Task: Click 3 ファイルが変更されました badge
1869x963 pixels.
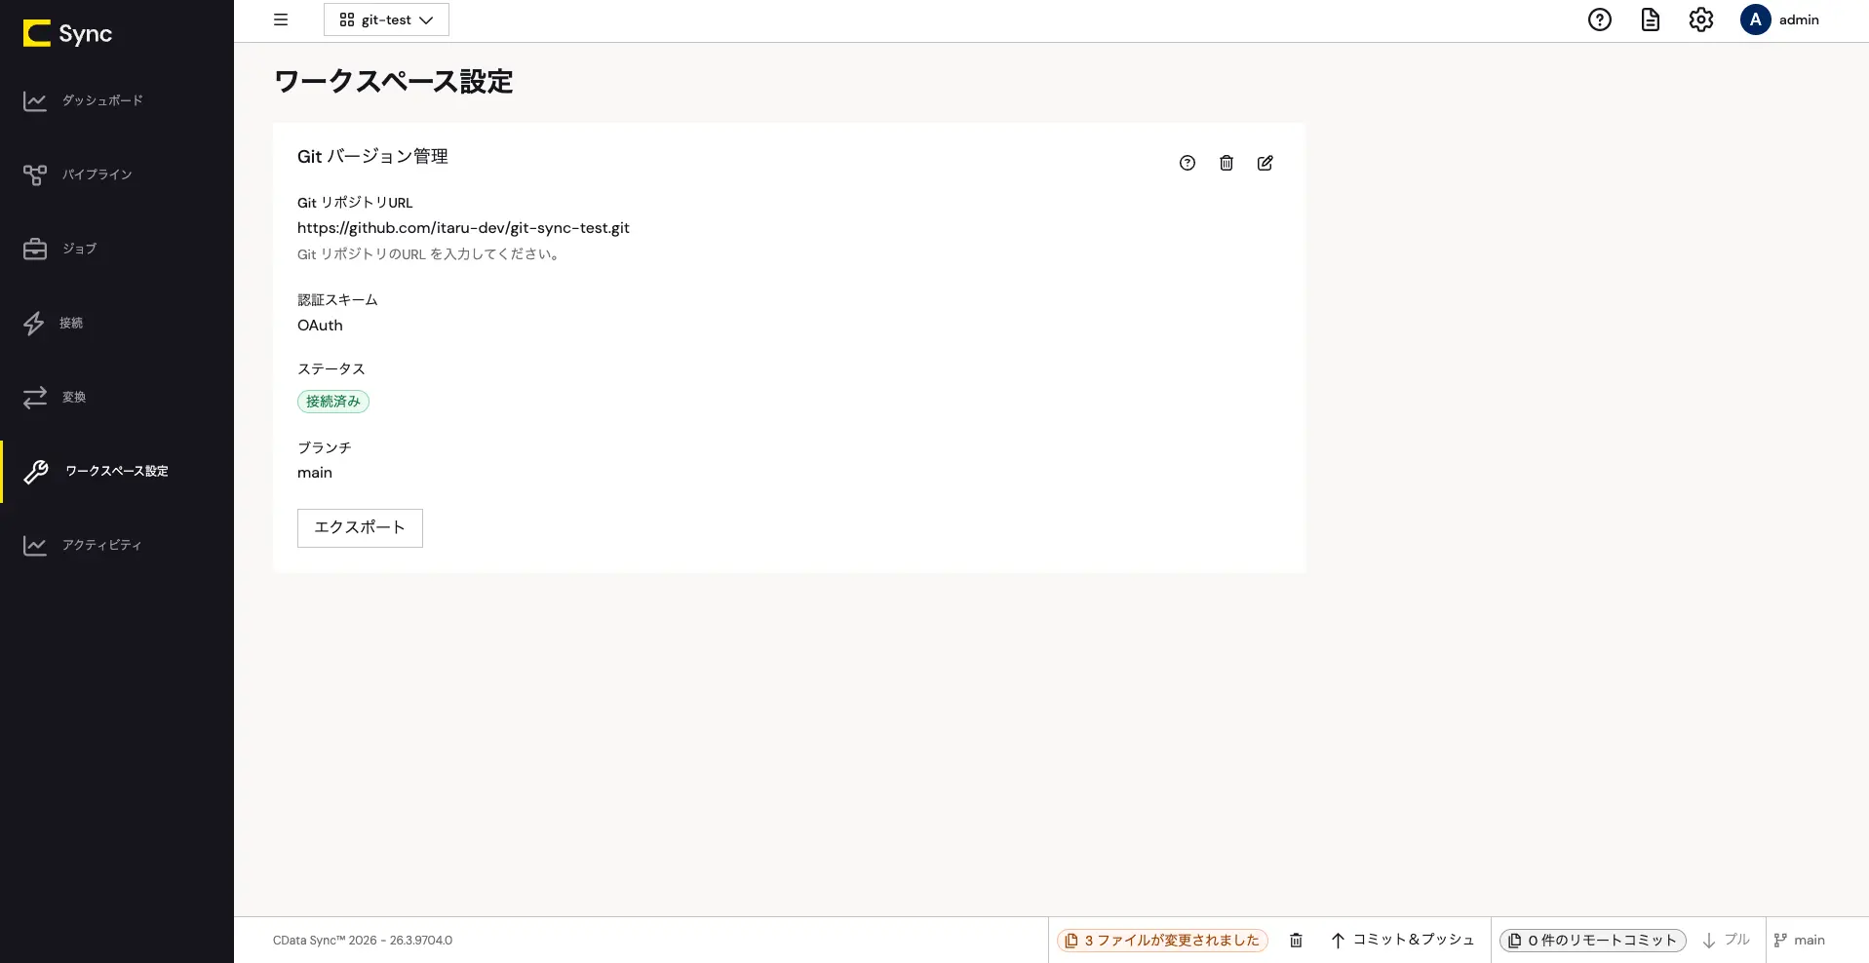Action: (x=1162, y=941)
